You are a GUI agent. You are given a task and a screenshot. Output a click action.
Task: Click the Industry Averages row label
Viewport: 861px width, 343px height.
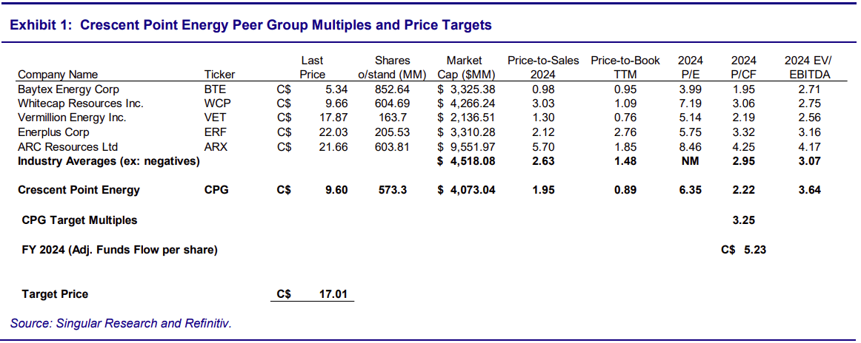tap(108, 160)
